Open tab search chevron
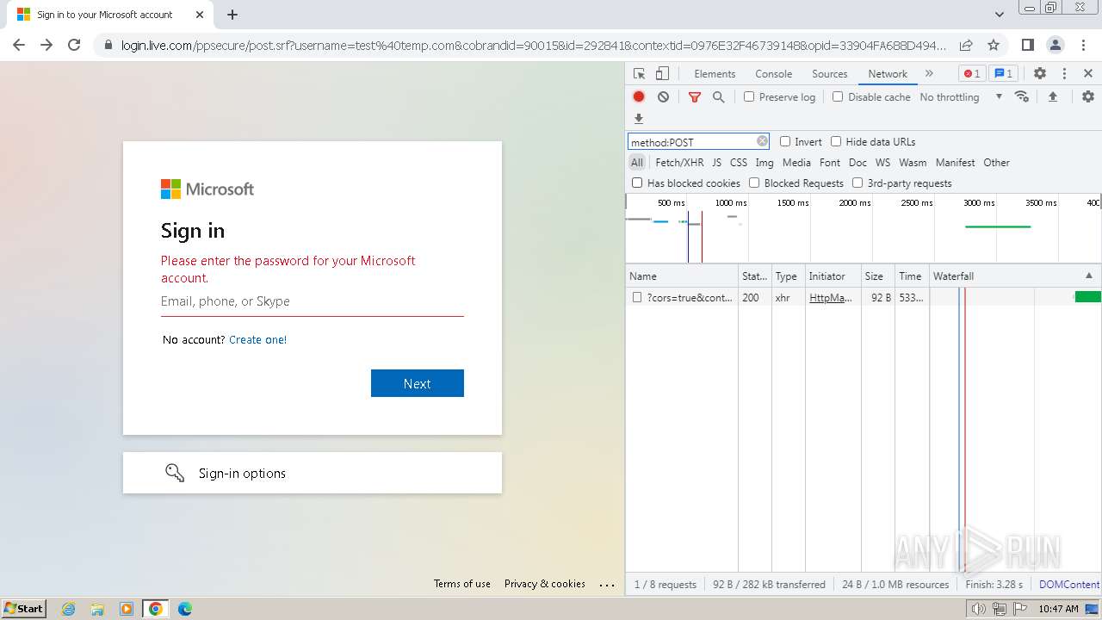The width and height of the screenshot is (1102, 620). click(x=1000, y=15)
